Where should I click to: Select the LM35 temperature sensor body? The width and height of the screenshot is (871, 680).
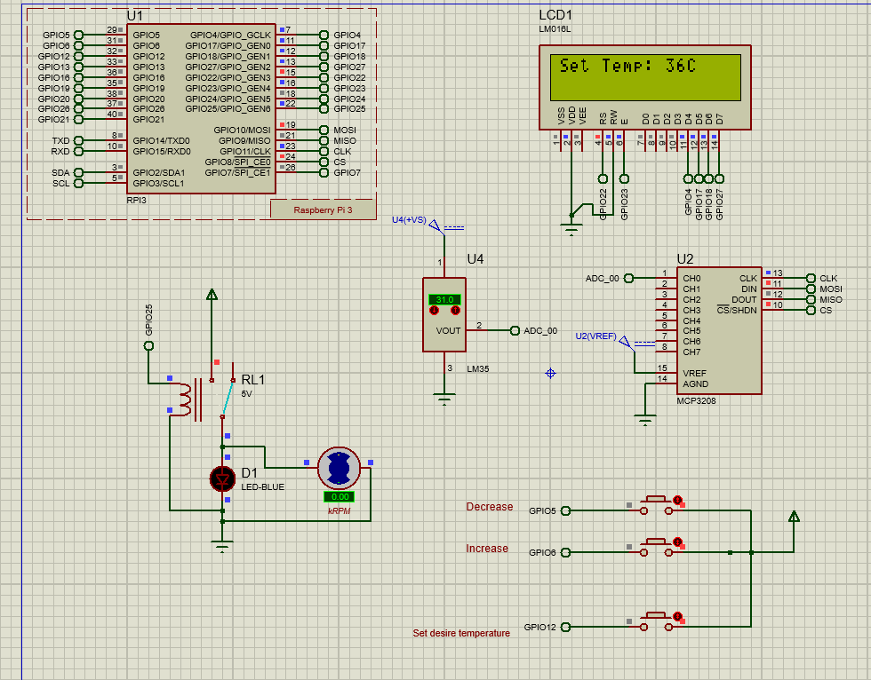(x=443, y=314)
